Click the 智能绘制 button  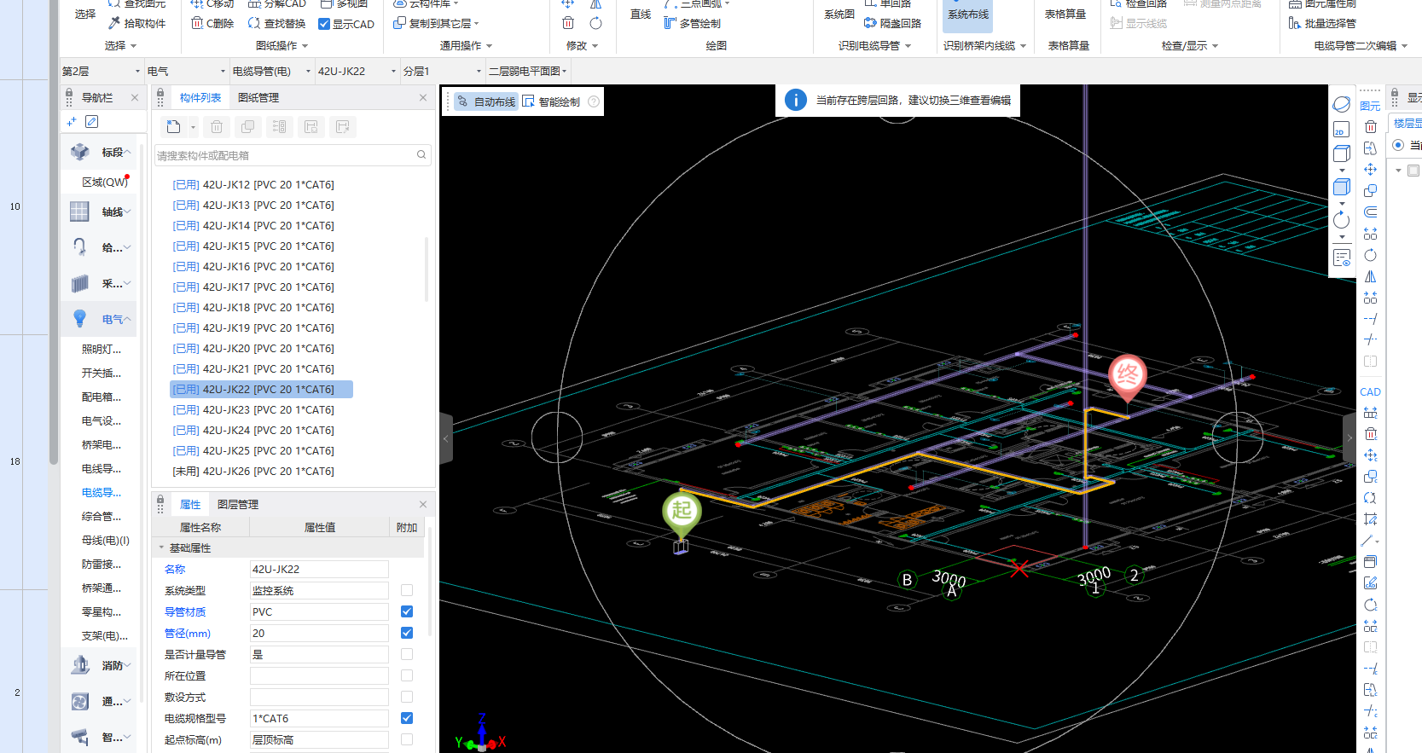click(551, 101)
